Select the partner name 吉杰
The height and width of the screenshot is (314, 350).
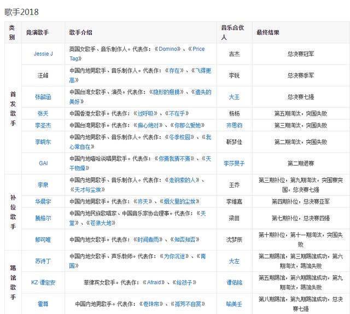click(234, 54)
